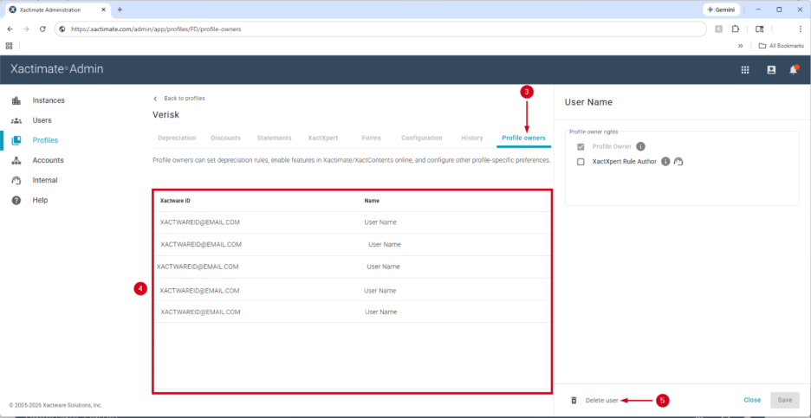Open the Chrome three-dot menu
Screen dimensions: 811x418
[x=800, y=29]
